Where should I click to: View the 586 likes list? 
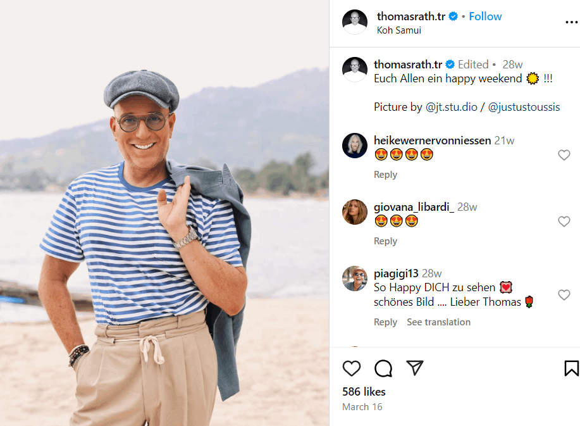(x=364, y=392)
